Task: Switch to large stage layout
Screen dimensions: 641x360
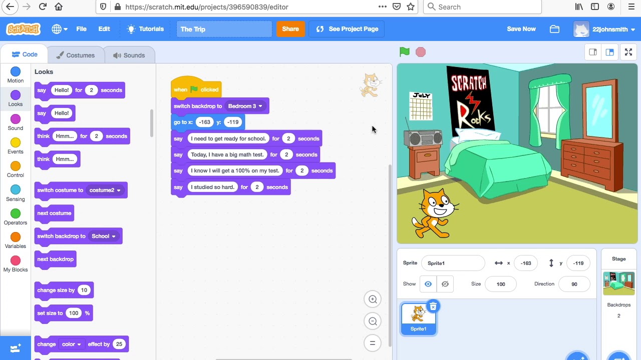Action: point(609,52)
